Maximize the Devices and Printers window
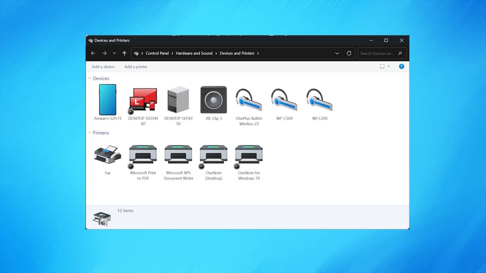 coord(386,40)
